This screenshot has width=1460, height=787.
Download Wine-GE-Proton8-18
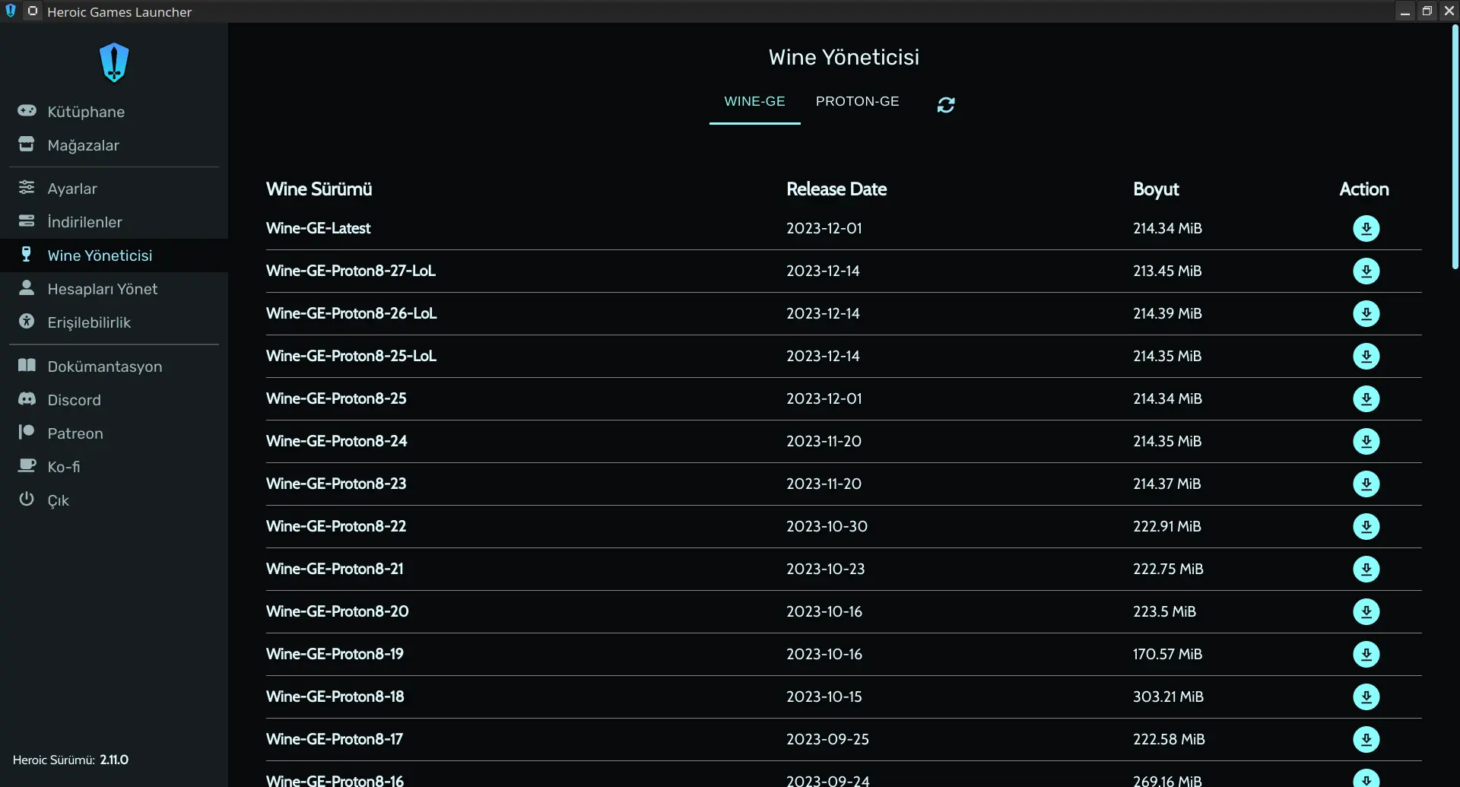[x=1366, y=697]
